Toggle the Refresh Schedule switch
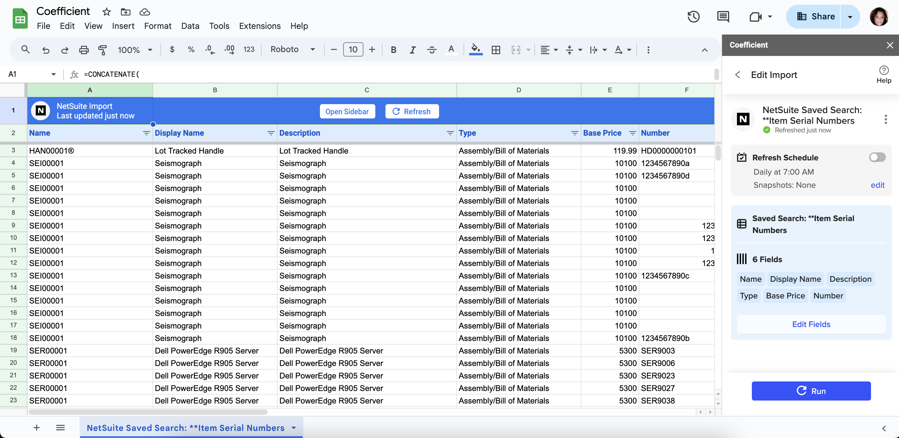The height and width of the screenshot is (438, 899). click(877, 157)
